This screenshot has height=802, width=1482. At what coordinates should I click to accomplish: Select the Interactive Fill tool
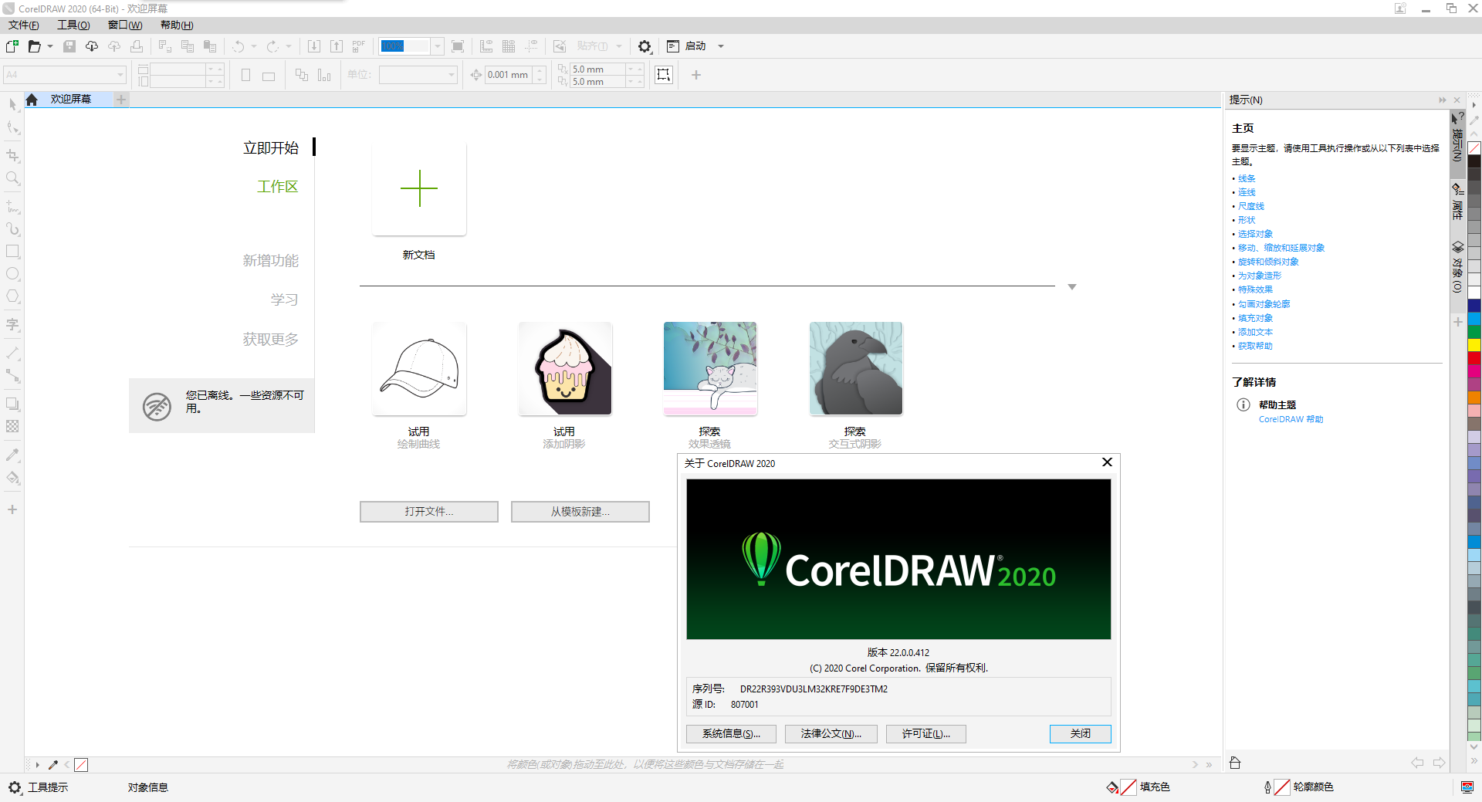[x=12, y=478]
